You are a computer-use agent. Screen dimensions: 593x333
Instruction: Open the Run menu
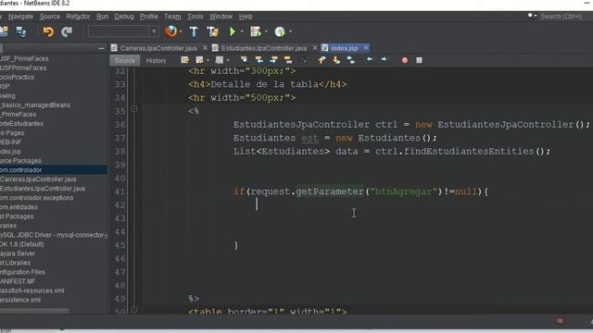(x=103, y=17)
